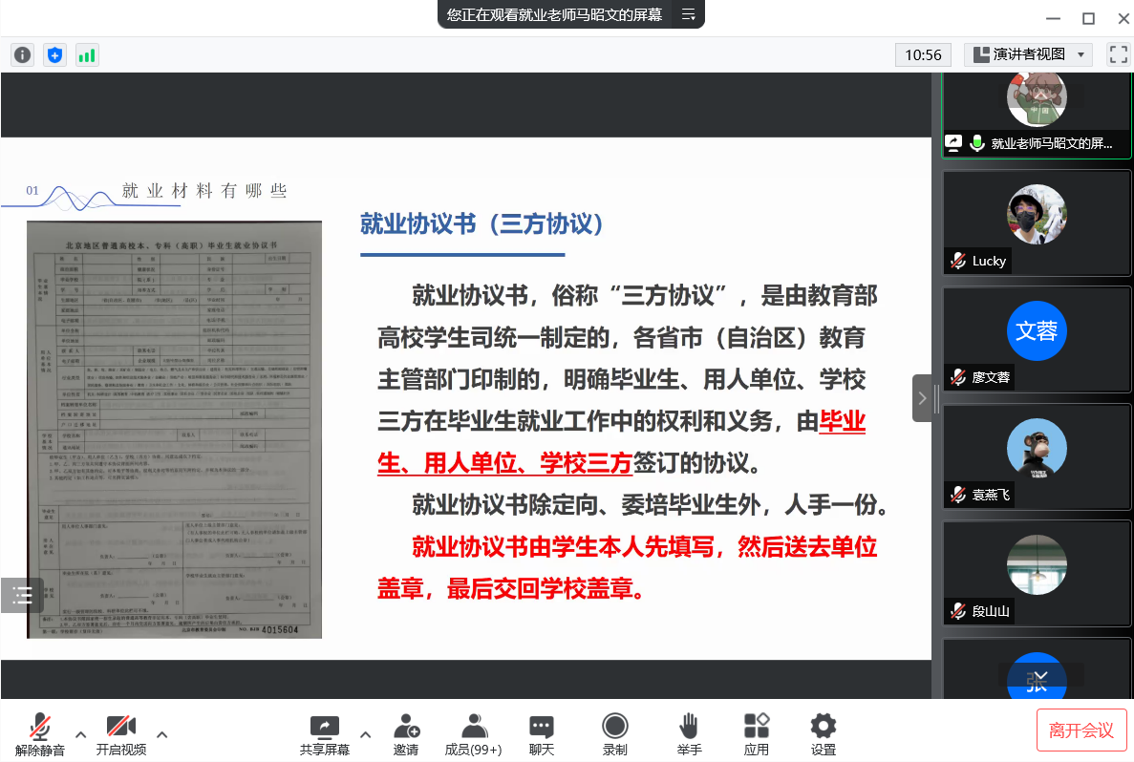
Task: Click the meeting info icon
Action: pos(22,55)
